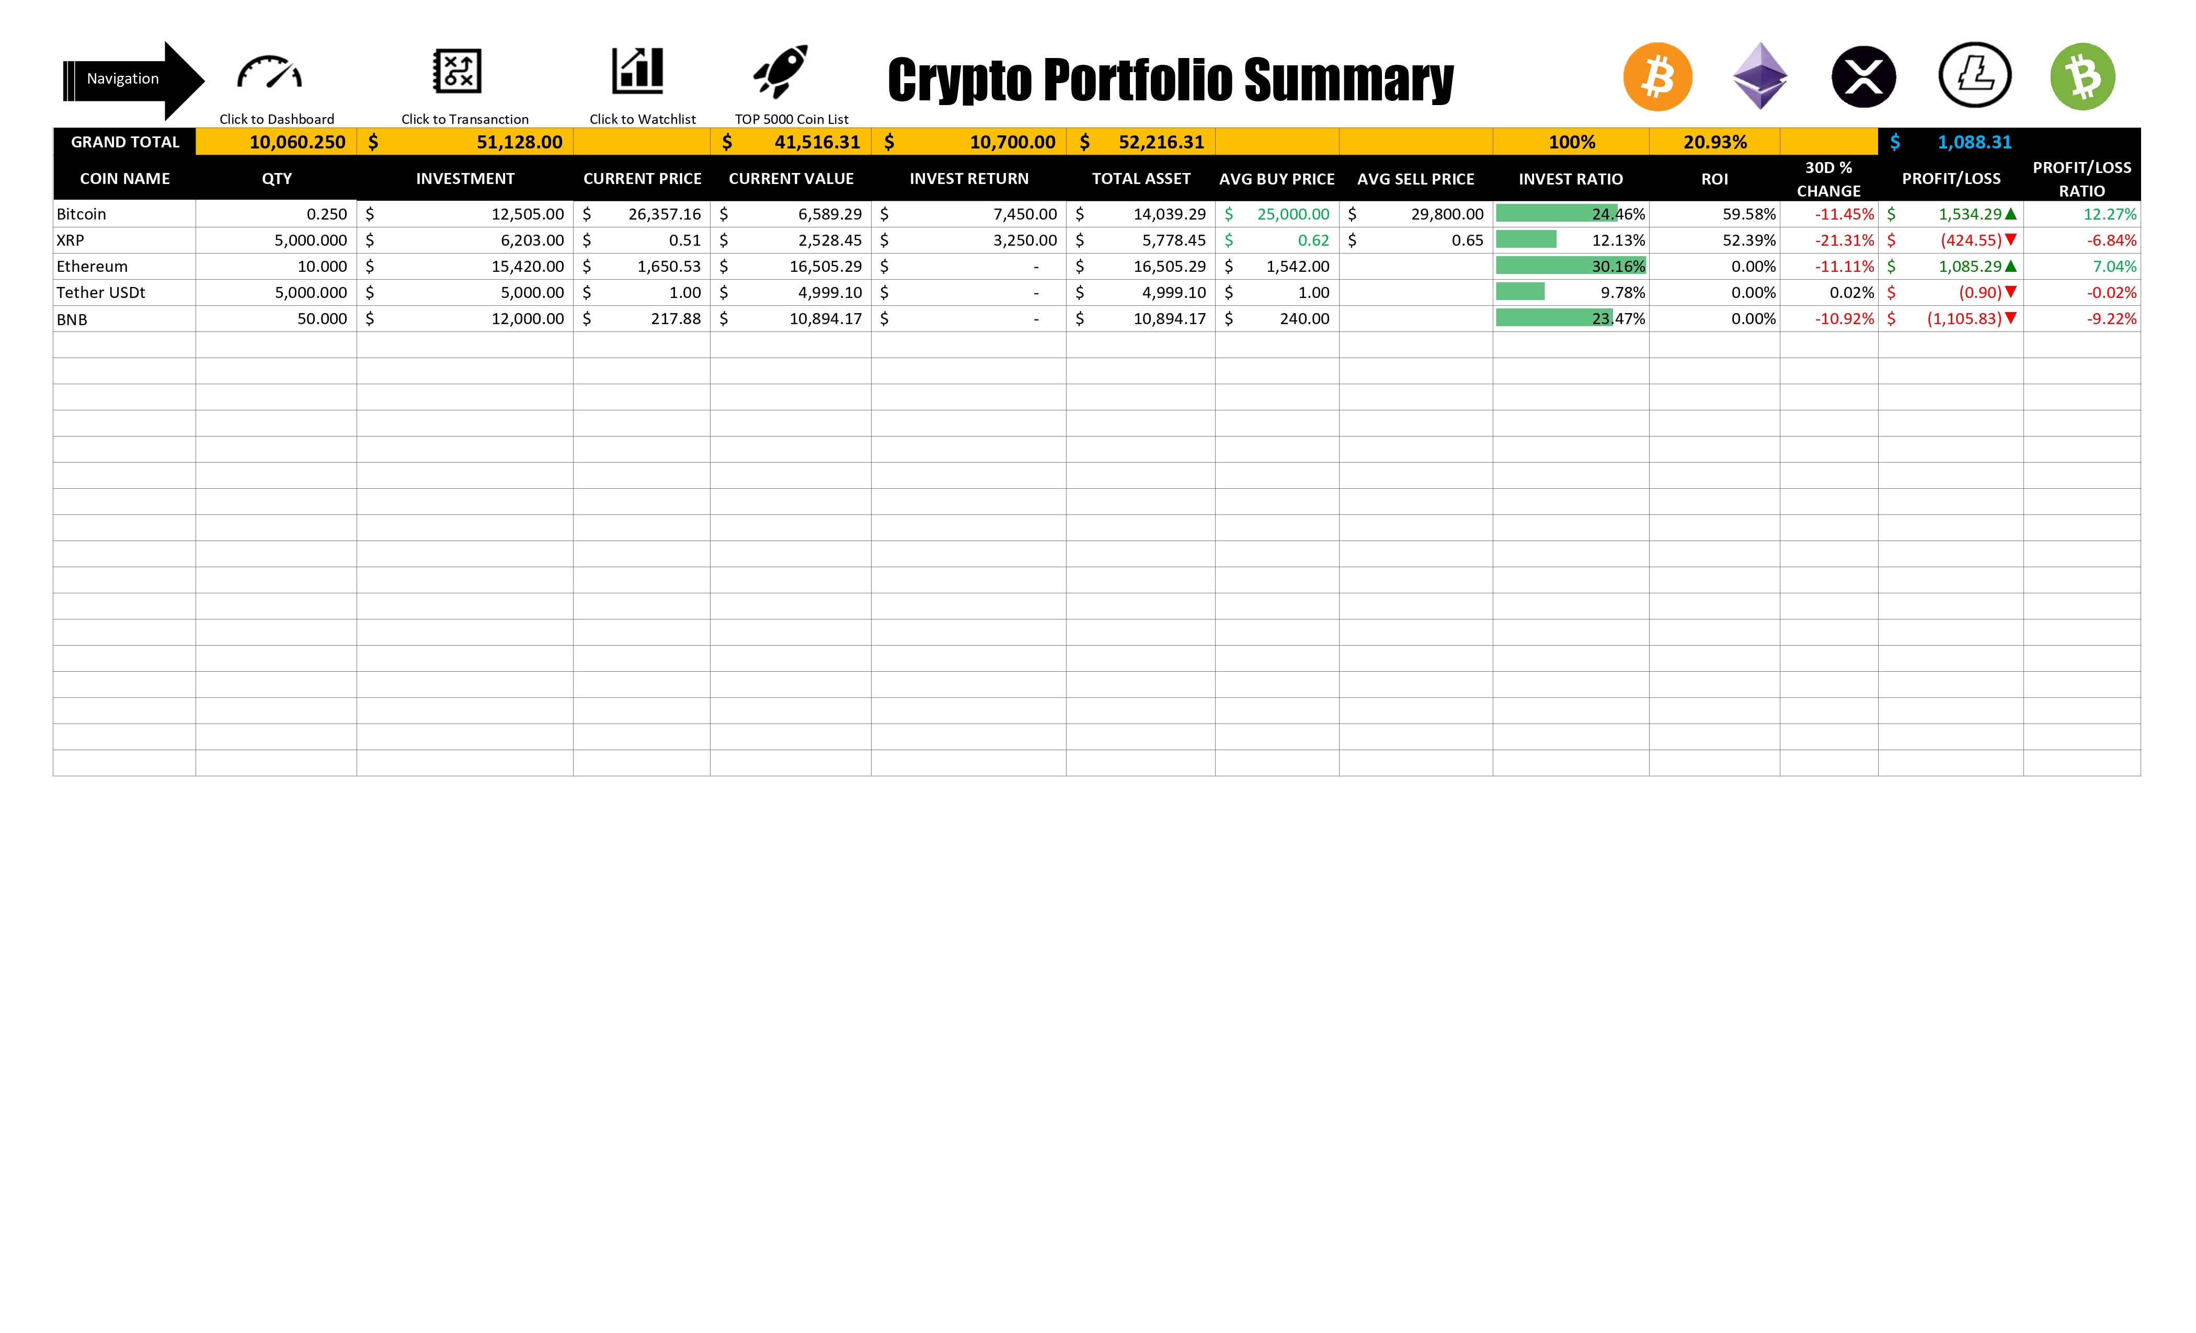
Task: Open the Transaction strategy notebook icon
Action: pos(457,71)
